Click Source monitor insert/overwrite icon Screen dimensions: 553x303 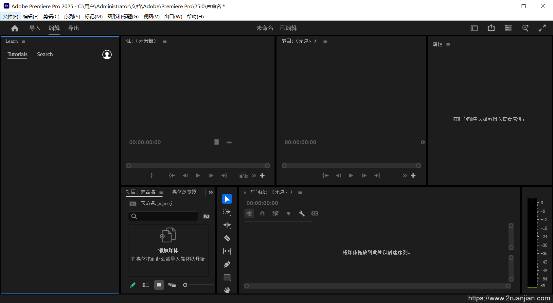click(x=243, y=176)
